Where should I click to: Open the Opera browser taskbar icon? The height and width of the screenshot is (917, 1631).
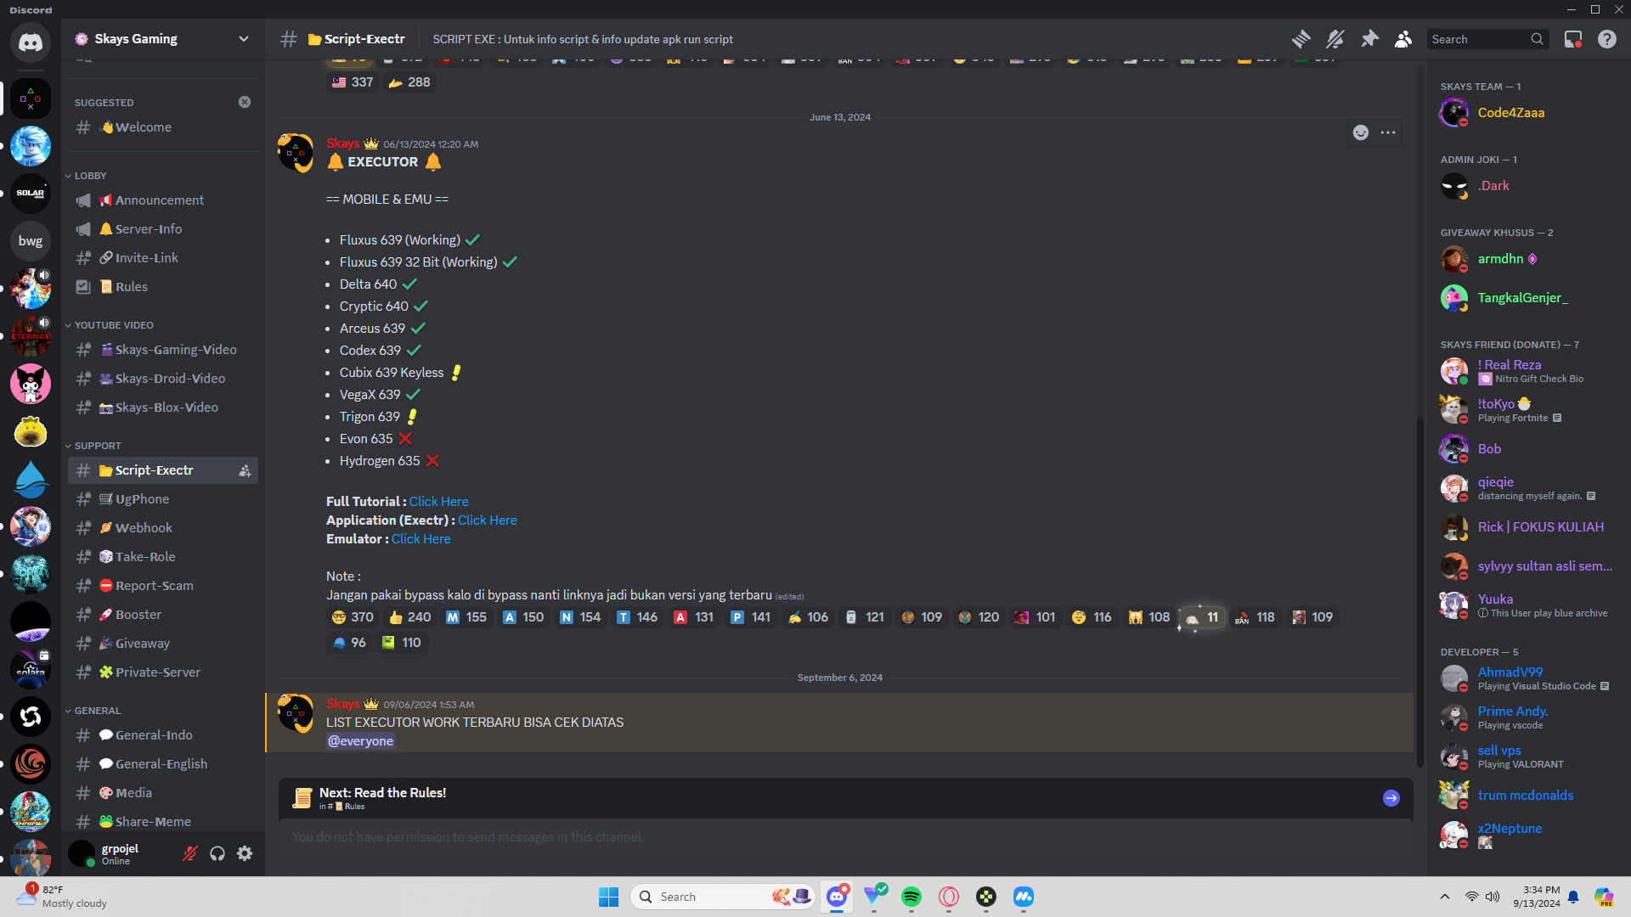tap(949, 897)
